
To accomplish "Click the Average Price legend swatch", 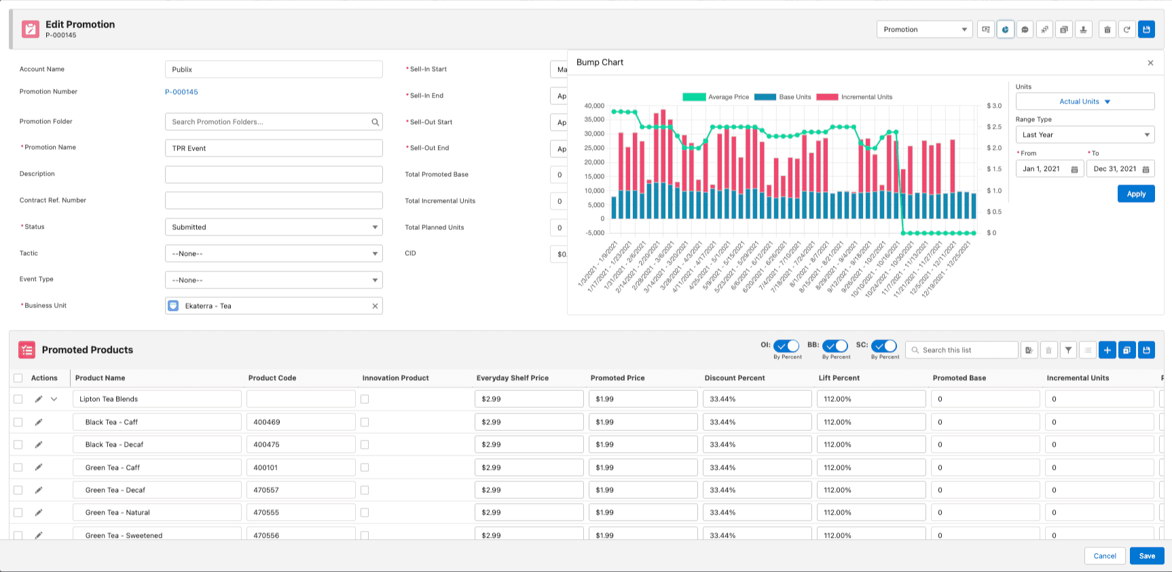I will point(694,97).
